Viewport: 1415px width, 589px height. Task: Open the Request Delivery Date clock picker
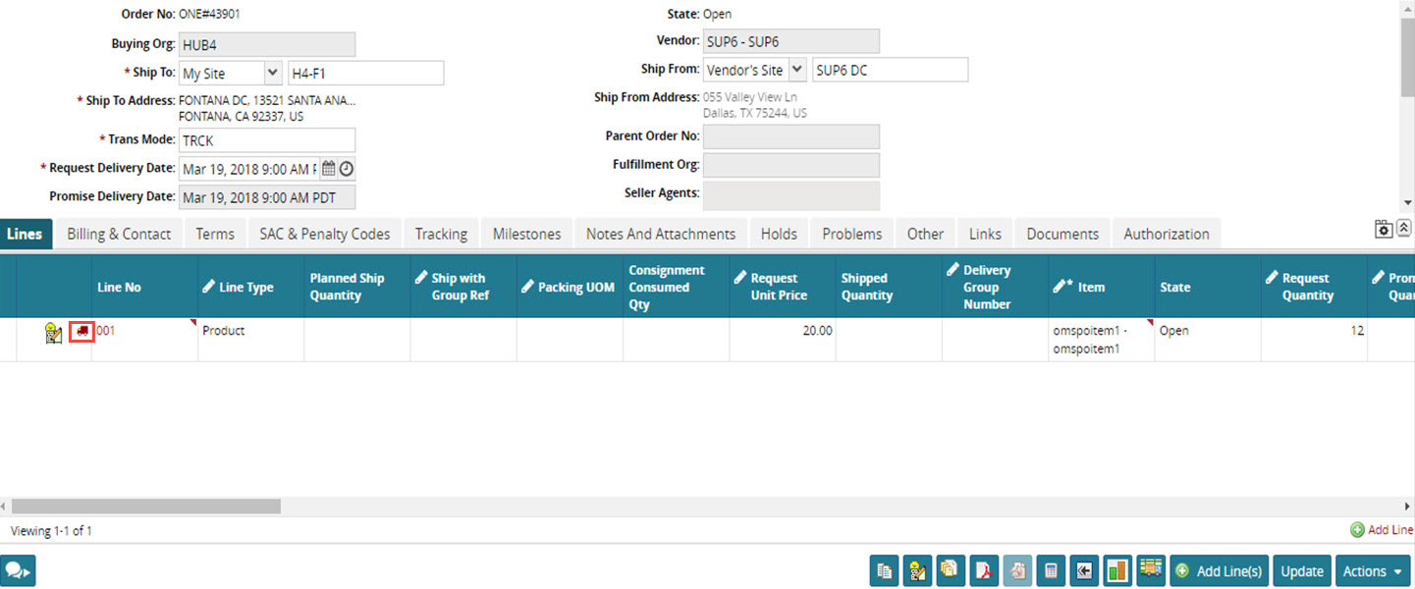pyautogui.click(x=346, y=168)
